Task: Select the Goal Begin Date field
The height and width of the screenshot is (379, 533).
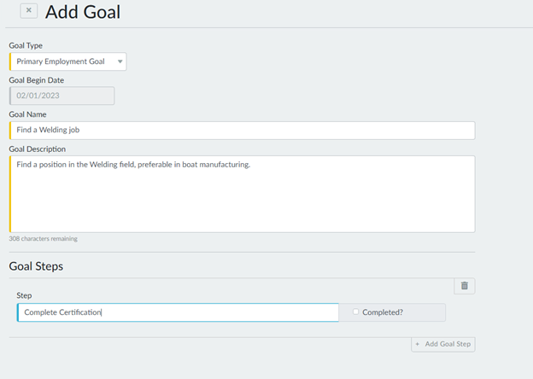Action: click(x=61, y=96)
